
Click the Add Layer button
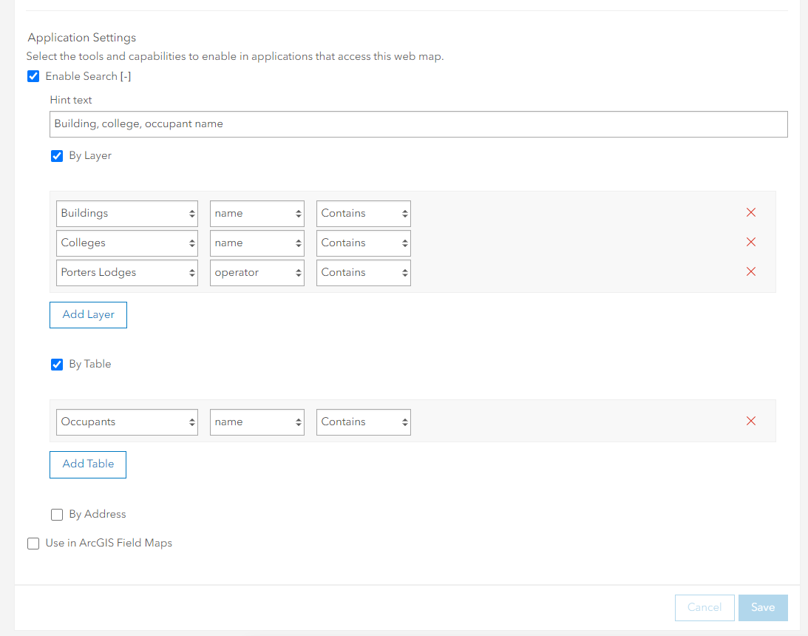(x=88, y=314)
